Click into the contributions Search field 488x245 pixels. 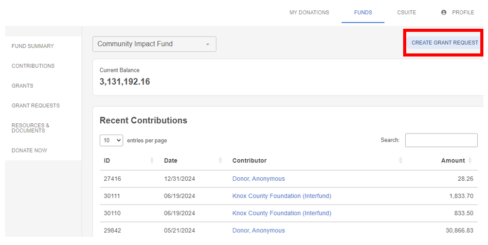441,140
